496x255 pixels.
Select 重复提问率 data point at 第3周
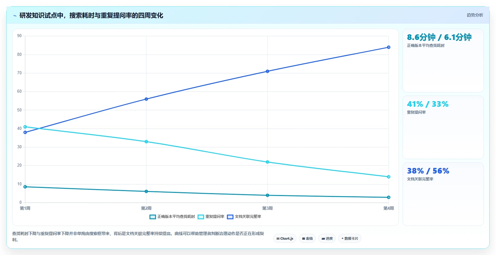267,162
